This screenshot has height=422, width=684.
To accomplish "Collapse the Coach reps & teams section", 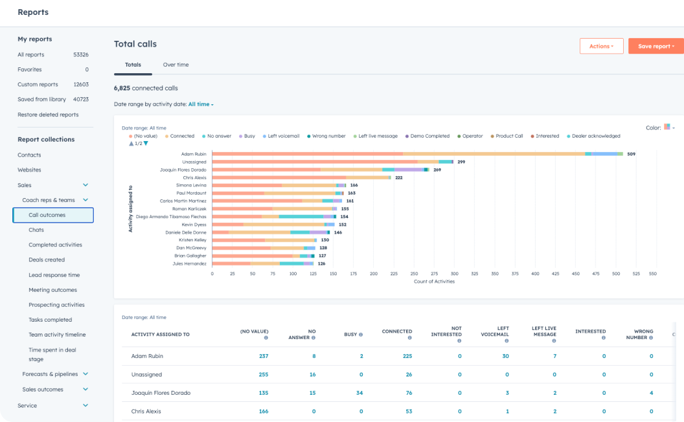I will [x=85, y=201].
